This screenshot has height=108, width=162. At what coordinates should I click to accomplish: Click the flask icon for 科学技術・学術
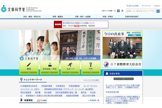tap(50, 64)
